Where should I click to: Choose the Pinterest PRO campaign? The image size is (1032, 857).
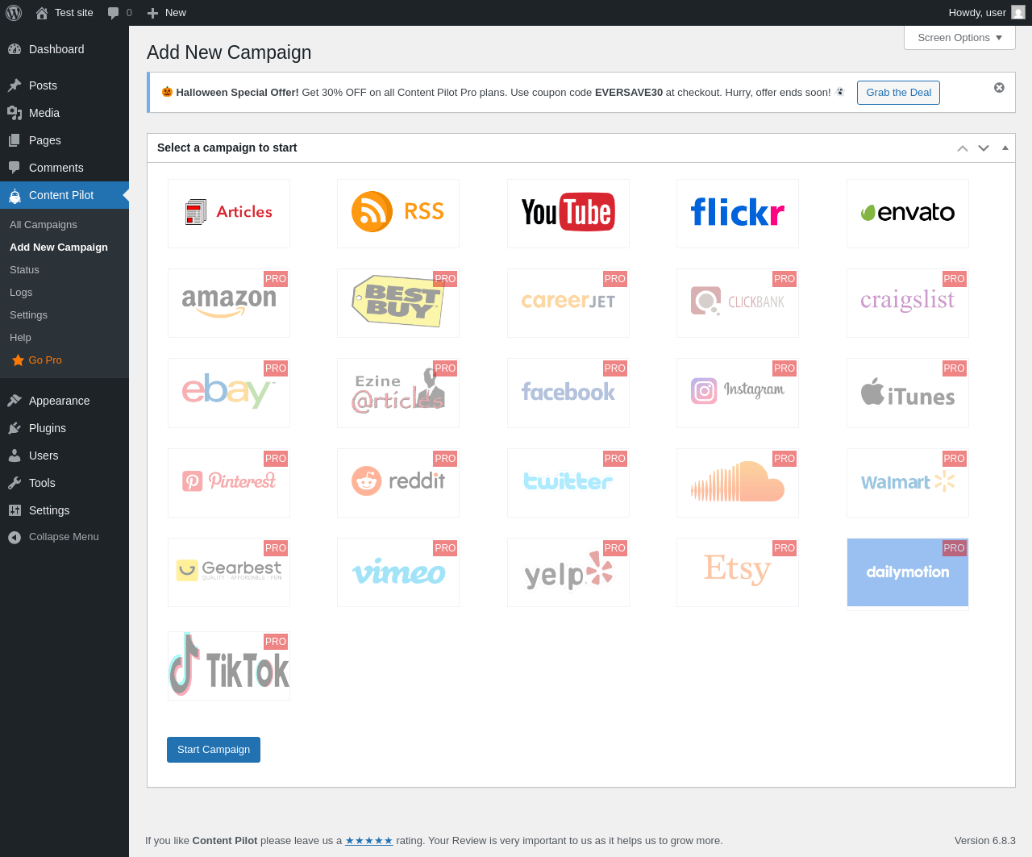[x=229, y=483]
